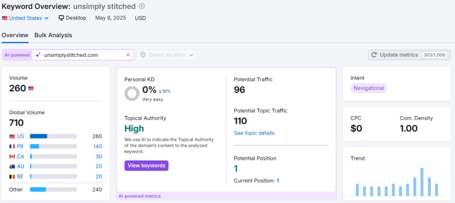Open the See topic details link
The image size is (455, 203).
(254, 133)
